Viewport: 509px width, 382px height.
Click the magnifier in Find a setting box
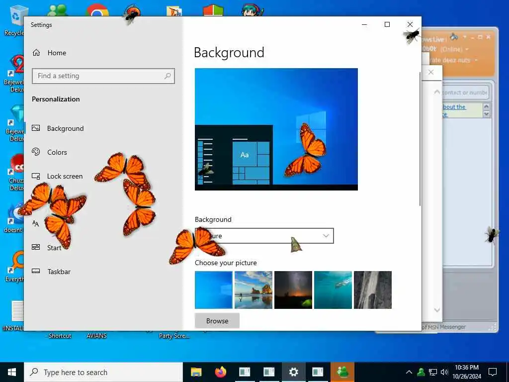(x=168, y=76)
